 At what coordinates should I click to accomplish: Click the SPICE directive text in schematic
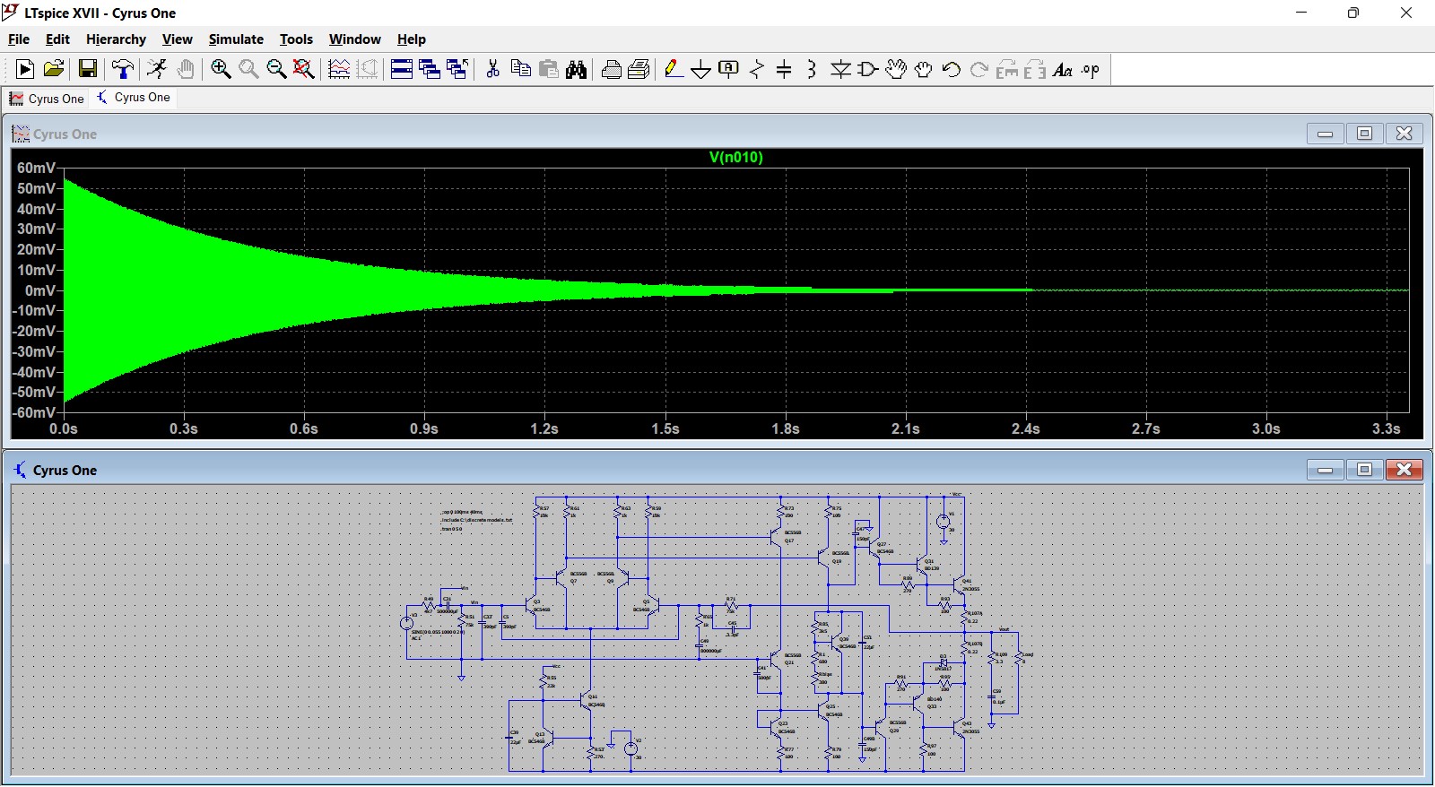476,520
